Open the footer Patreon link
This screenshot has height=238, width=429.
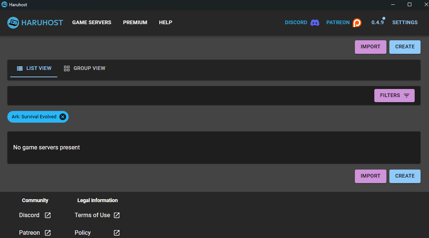click(29, 233)
